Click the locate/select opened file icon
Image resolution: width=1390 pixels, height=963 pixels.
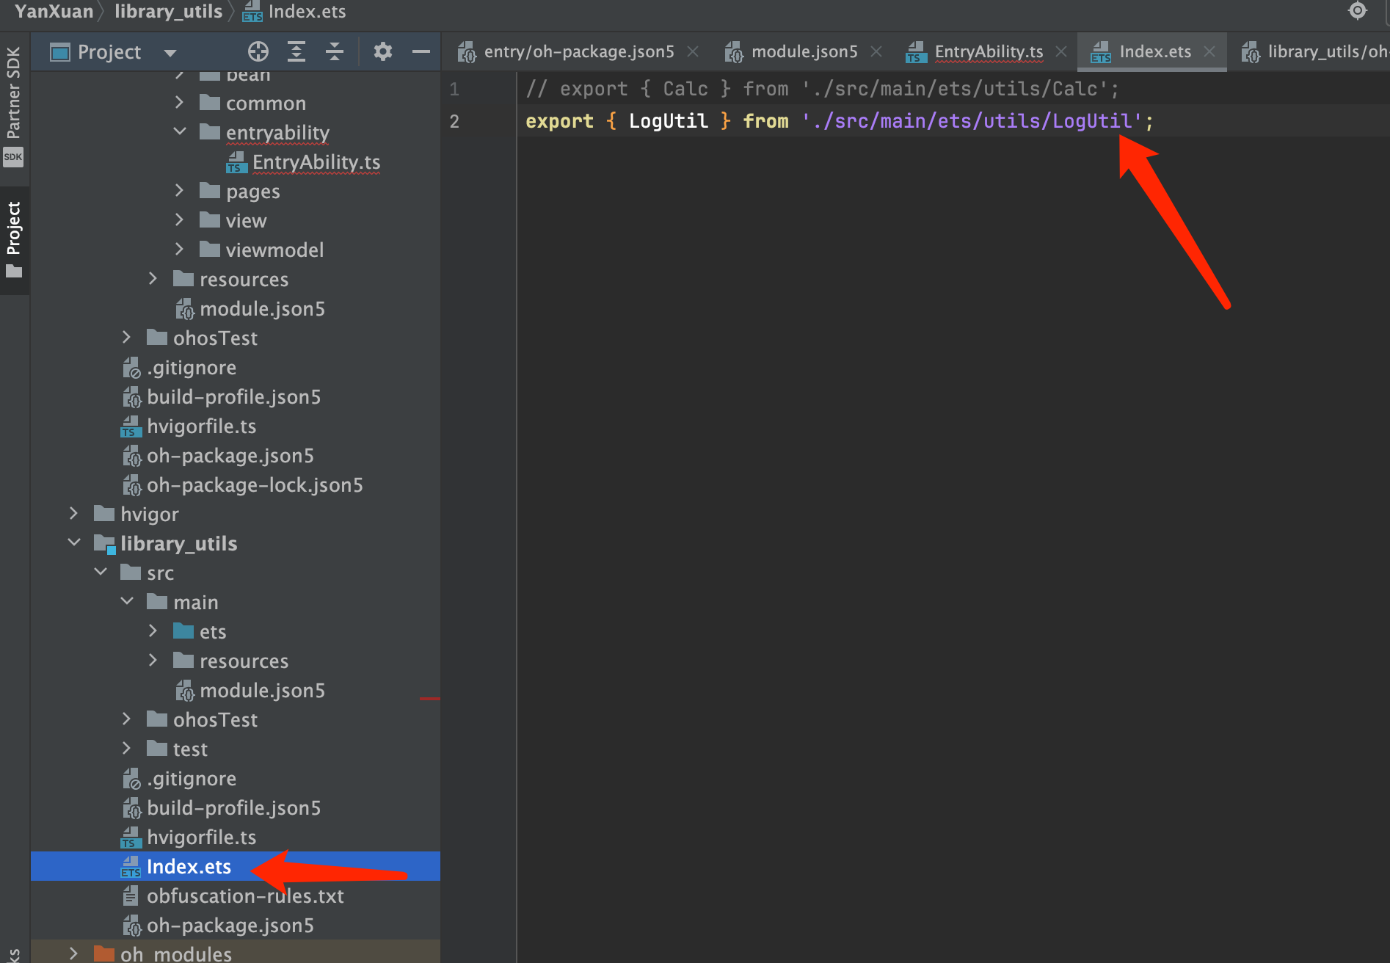pos(258,51)
